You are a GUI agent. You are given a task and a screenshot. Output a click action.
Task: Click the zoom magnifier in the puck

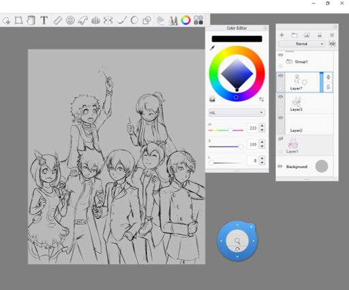(237, 240)
